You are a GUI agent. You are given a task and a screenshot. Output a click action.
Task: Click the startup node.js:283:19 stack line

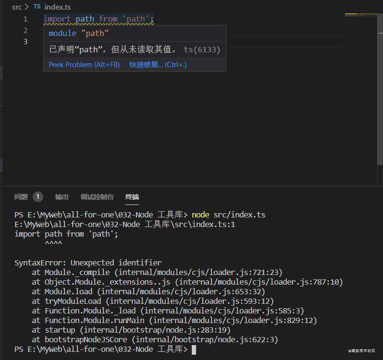pos(131,330)
